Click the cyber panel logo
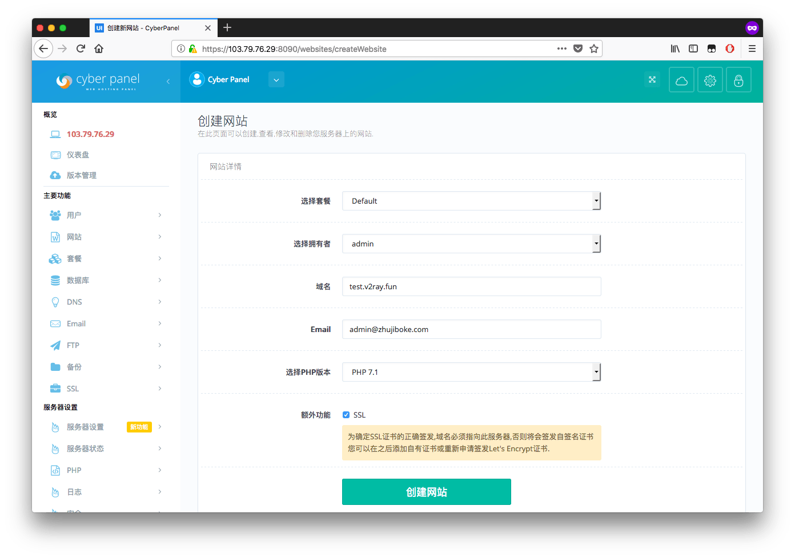Image resolution: width=795 pixels, height=558 pixels. (98, 81)
